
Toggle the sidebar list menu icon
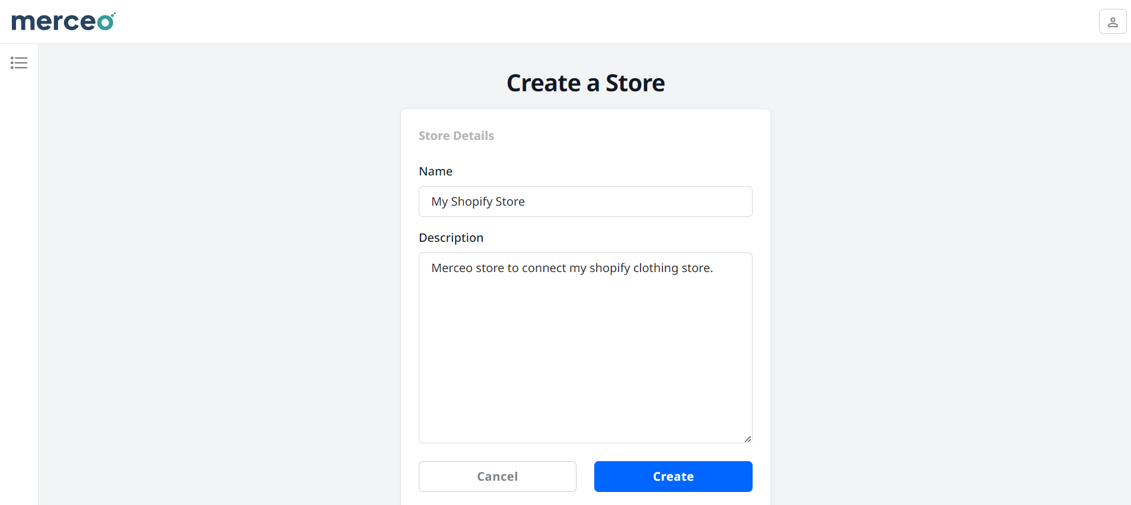pyautogui.click(x=19, y=63)
